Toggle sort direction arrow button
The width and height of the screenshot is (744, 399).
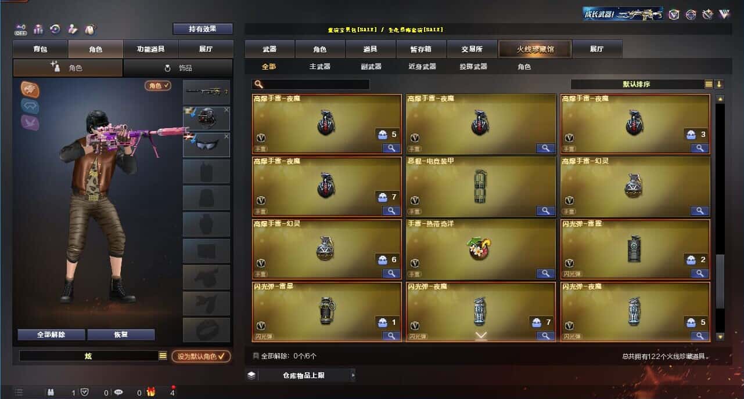click(719, 84)
